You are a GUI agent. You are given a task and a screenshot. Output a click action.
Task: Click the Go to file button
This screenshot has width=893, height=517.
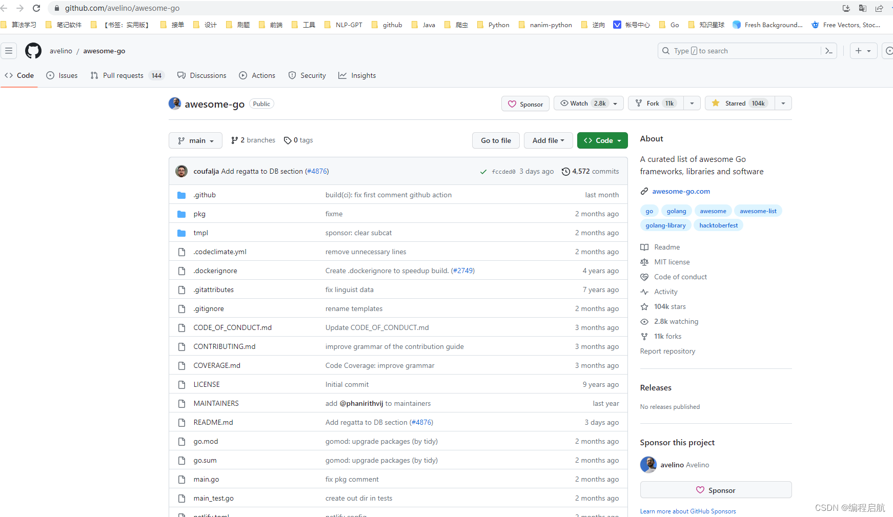[x=496, y=140]
